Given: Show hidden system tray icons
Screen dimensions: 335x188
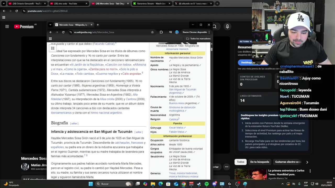Looking at the screenshot, I should pos(282,184).
